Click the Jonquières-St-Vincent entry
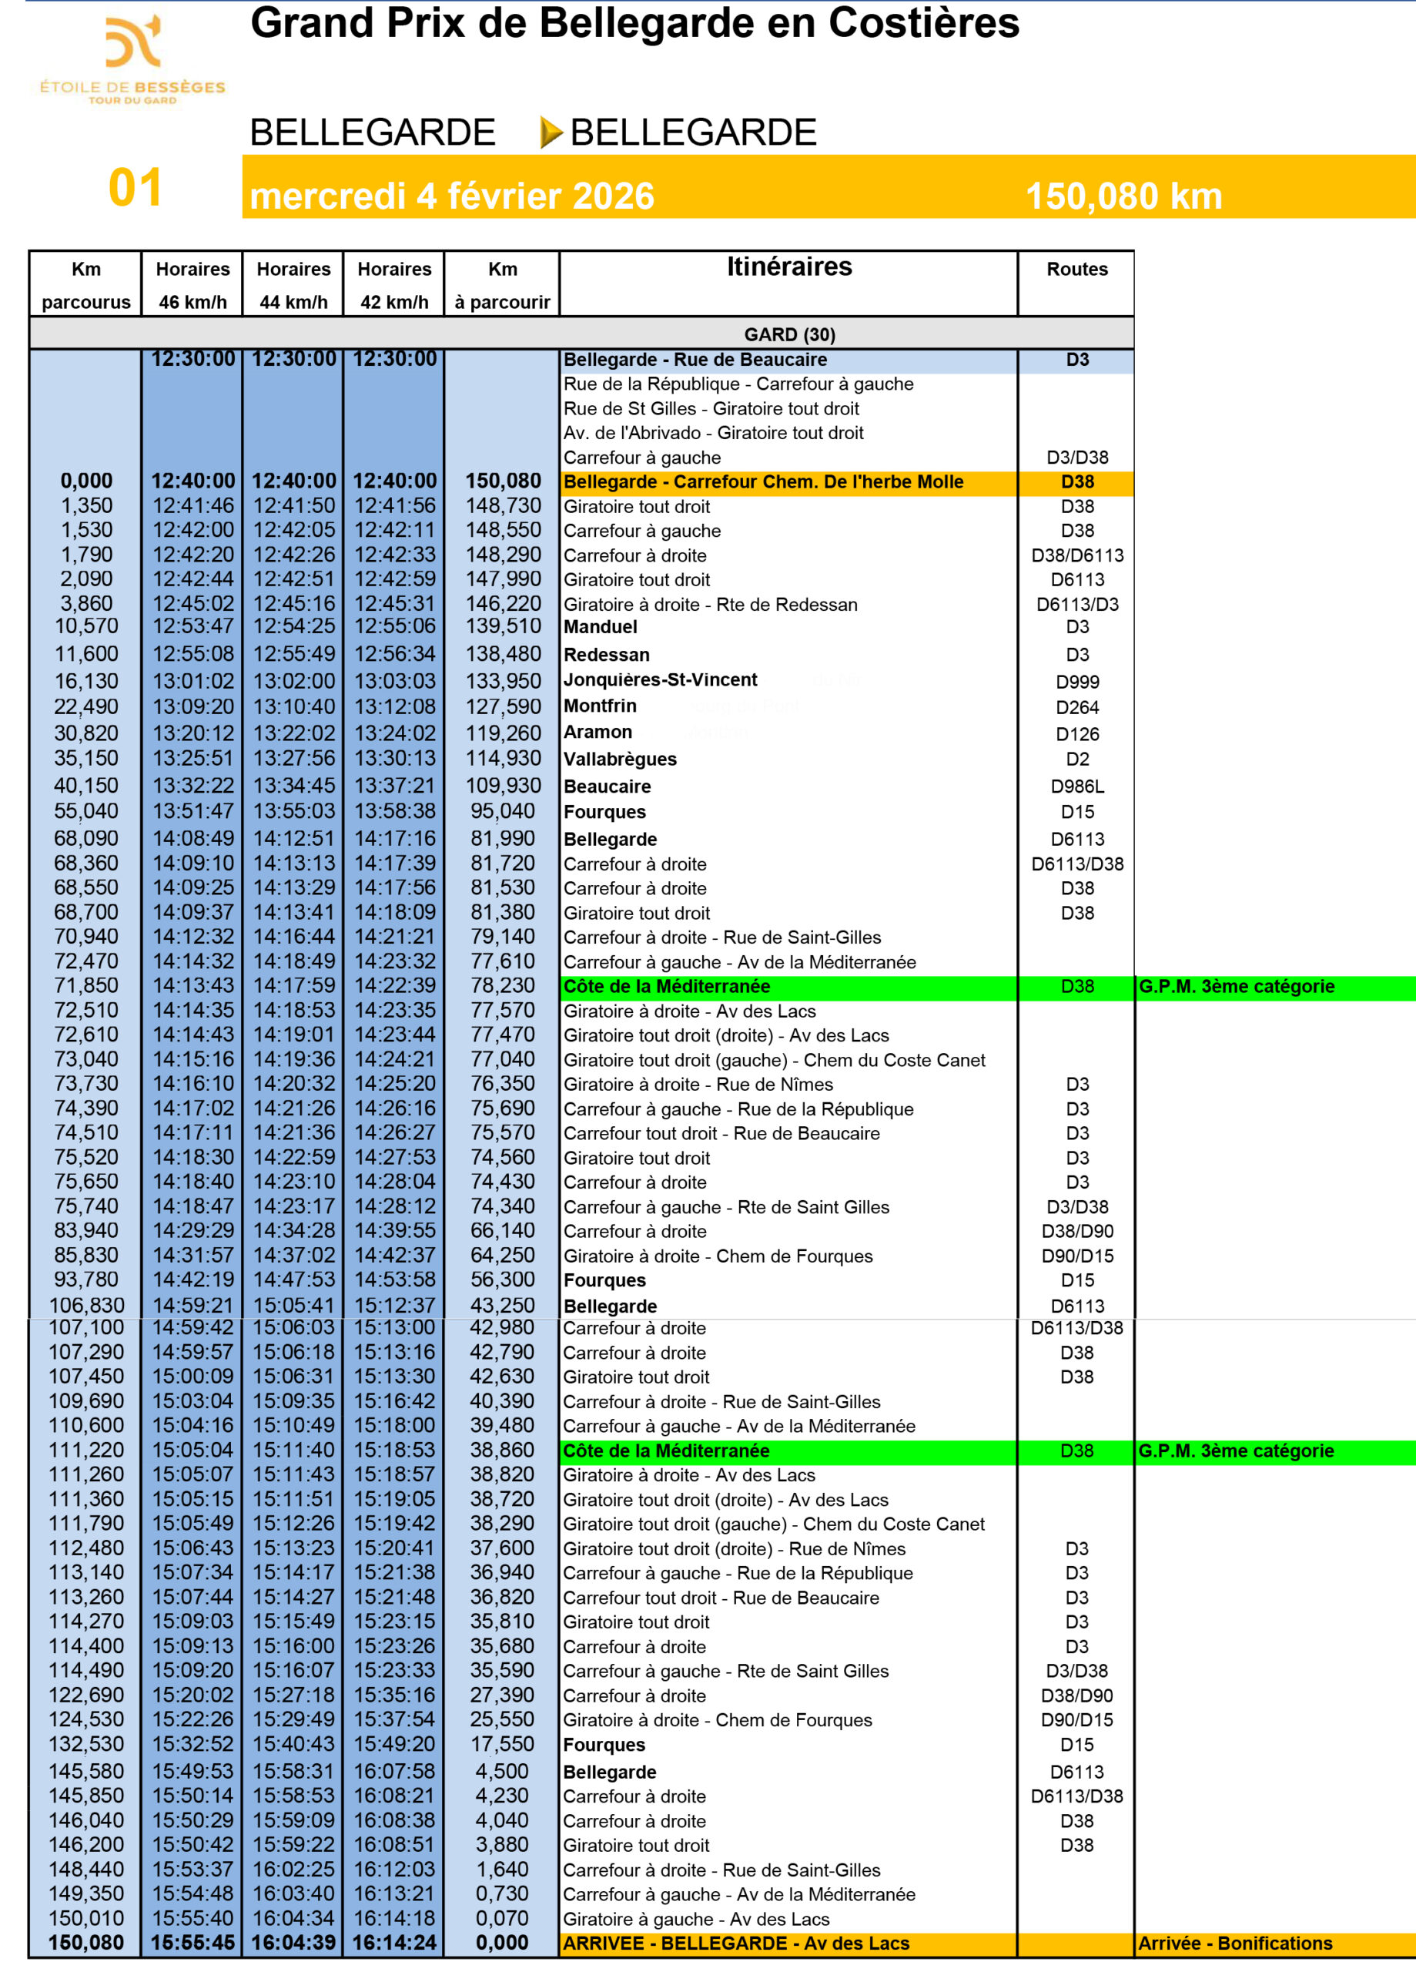 point(660,680)
